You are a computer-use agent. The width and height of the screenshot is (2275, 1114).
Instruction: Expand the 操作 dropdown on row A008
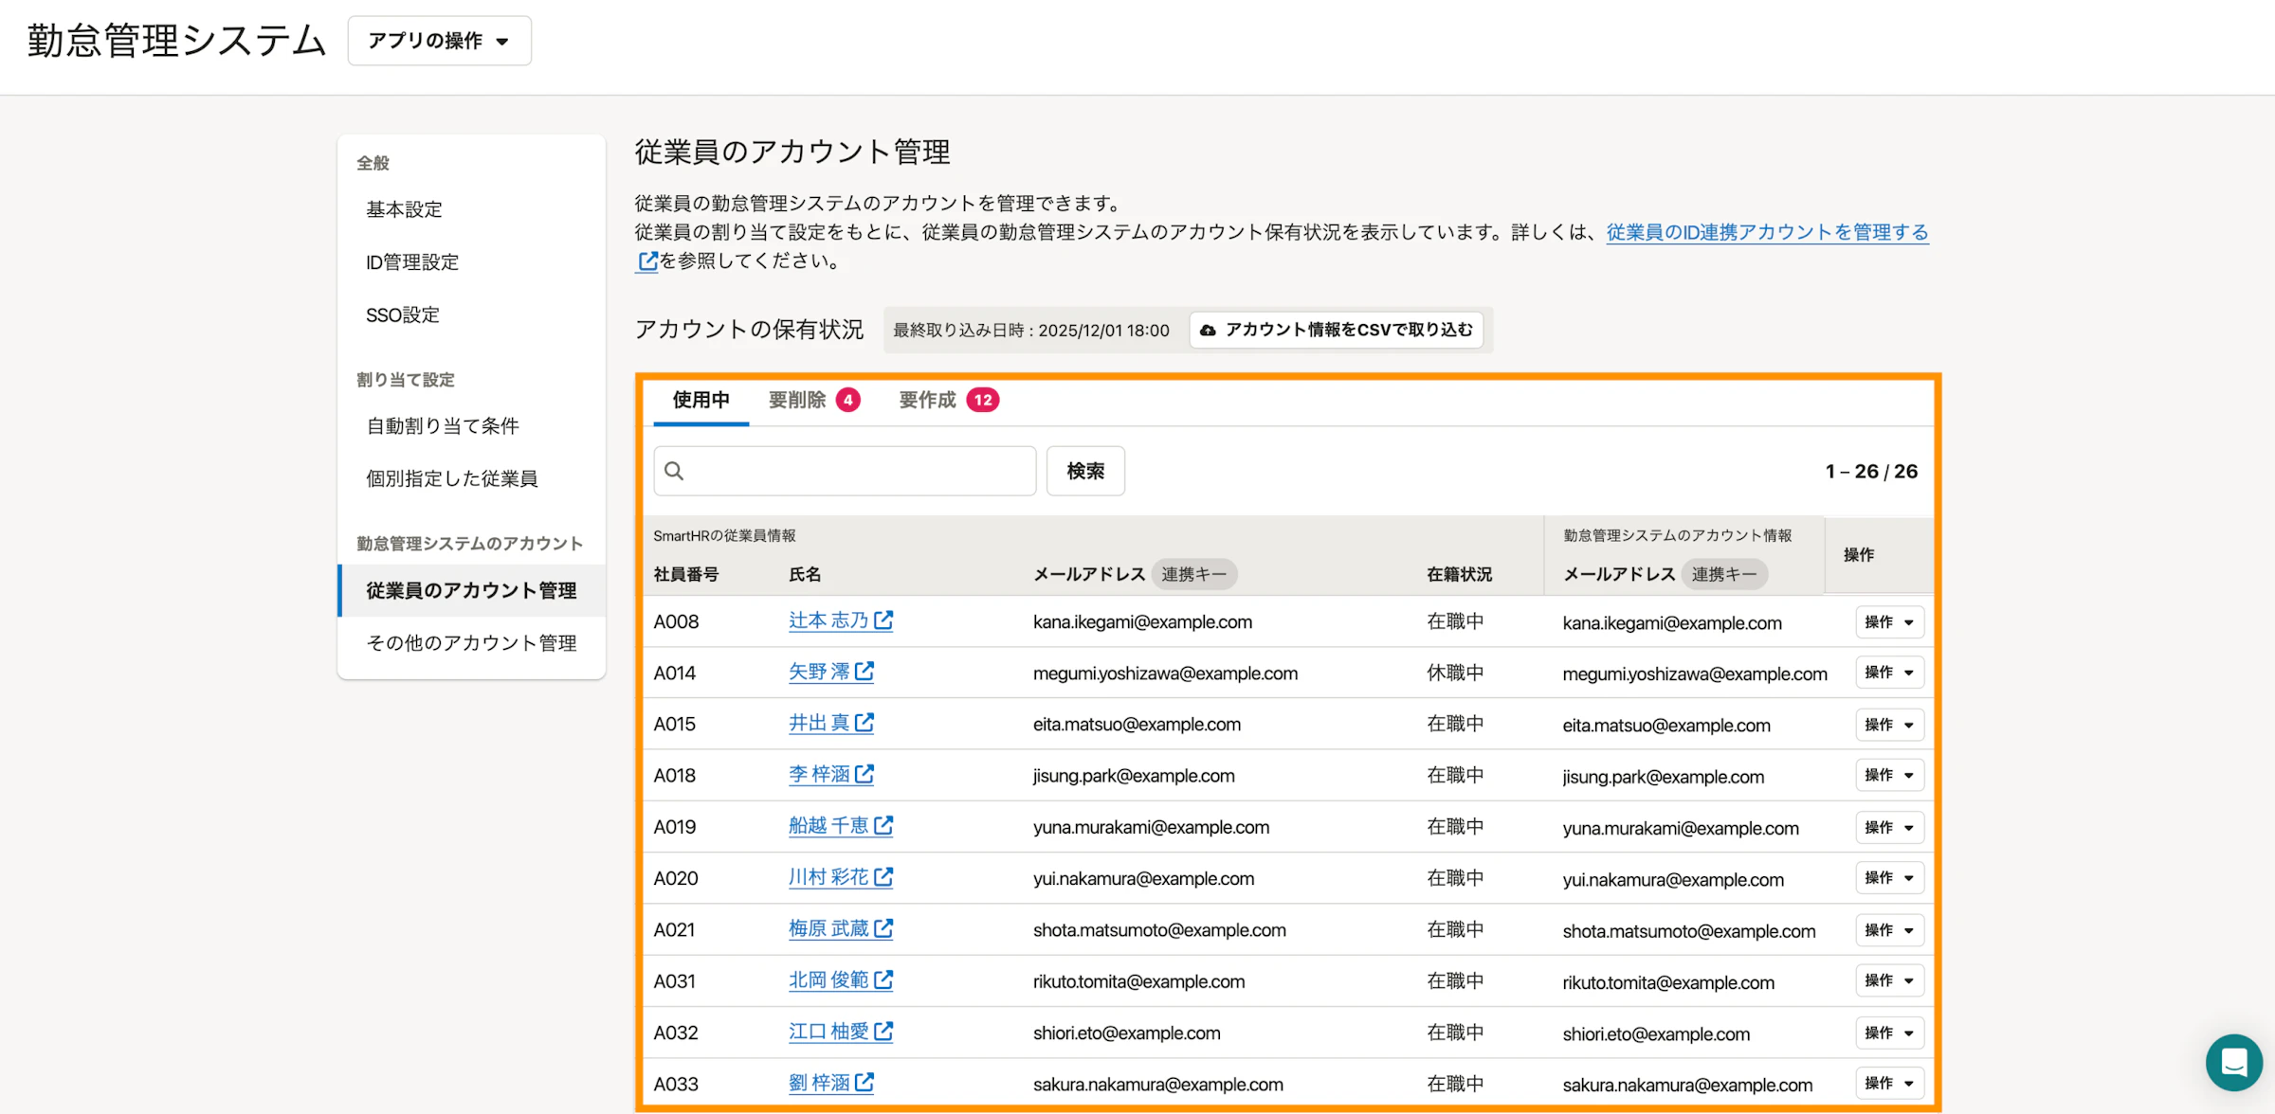pyautogui.click(x=1889, y=621)
